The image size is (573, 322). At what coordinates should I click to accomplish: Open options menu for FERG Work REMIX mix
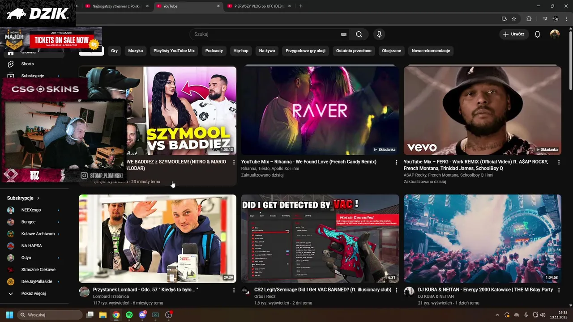[559, 162]
